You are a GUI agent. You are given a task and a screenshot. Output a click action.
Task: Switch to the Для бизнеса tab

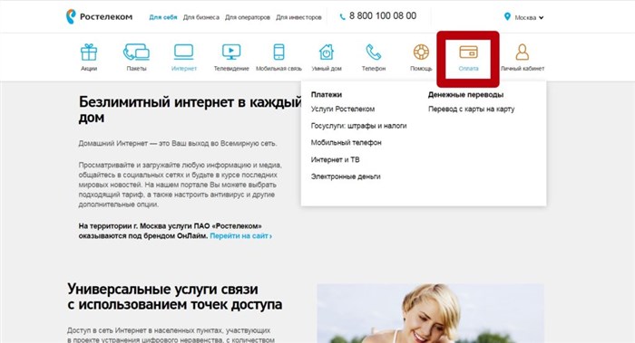201,17
